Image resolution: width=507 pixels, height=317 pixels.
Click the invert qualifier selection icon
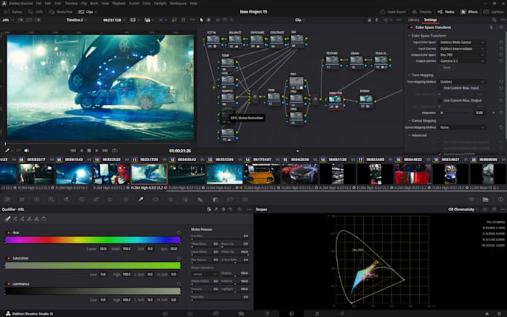click(44, 219)
